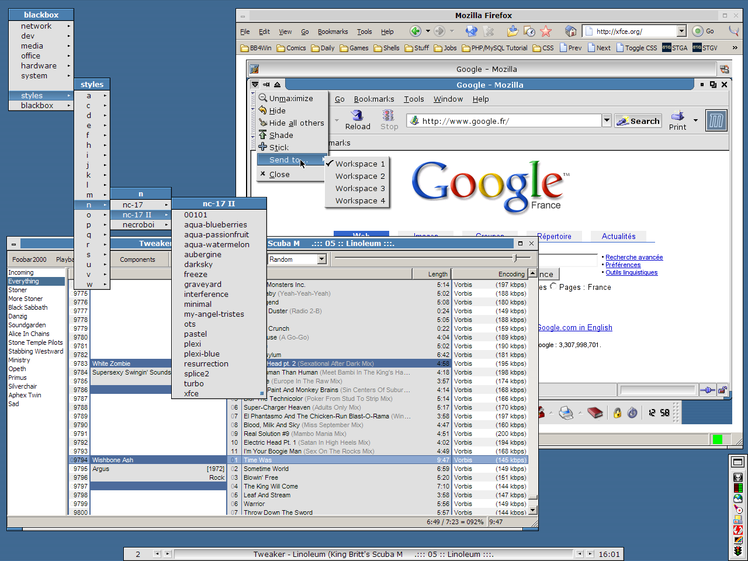This screenshot has width=748, height=561.
Task: Sort playlist by Length column header
Action: [x=432, y=273]
